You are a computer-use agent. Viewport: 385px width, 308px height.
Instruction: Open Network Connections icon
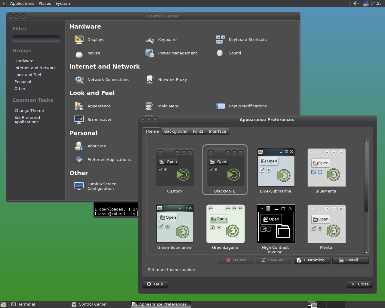pyautogui.click(x=79, y=79)
